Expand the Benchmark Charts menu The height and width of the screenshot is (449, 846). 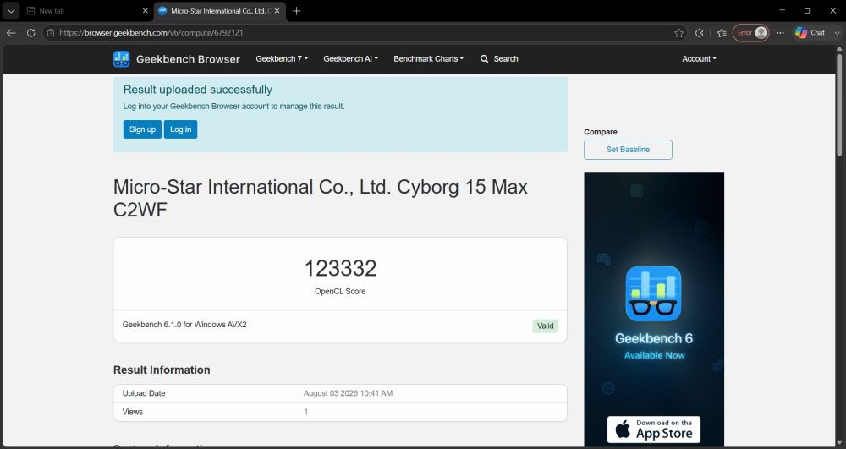click(428, 58)
